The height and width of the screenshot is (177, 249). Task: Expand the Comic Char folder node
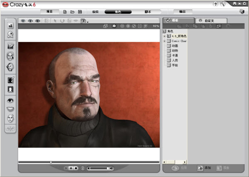[165, 41]
